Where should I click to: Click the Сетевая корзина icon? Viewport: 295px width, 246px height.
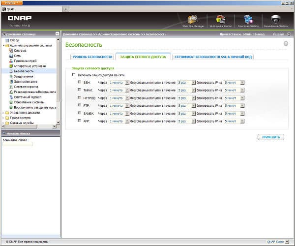[11, 87]
